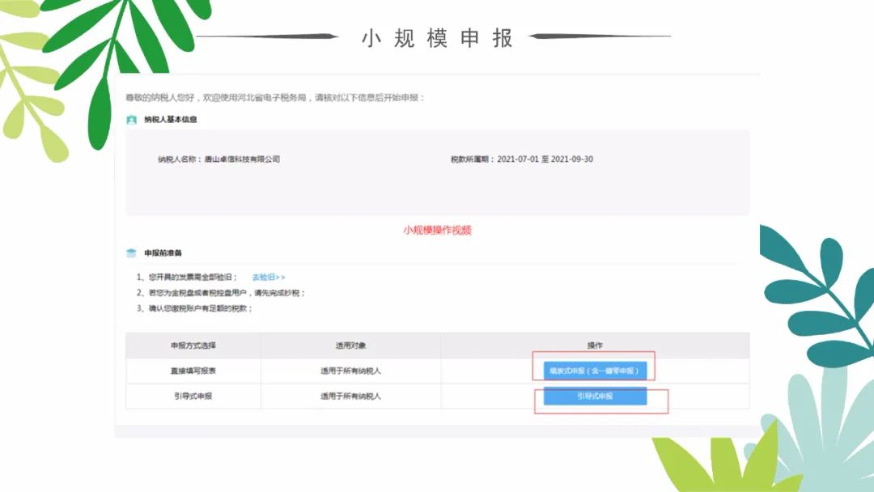The width and height of the screenshot is (874, 492).
Task: Click the 适用对象 column header
Action: point(350,346)
